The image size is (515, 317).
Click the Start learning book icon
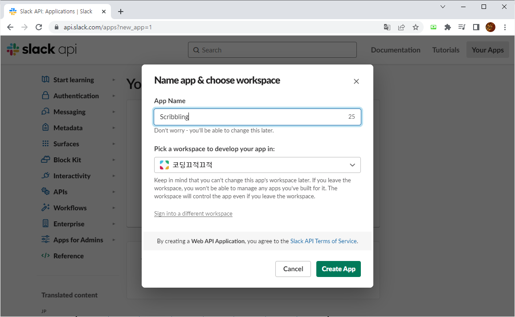pyautogui.click(x=45, y=80)
